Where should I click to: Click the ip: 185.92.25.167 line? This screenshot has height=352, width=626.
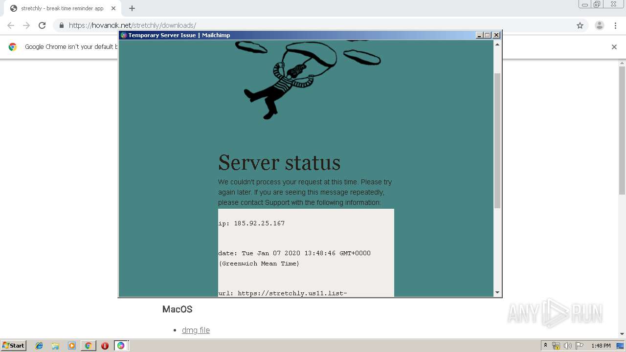tap(251, 223)
